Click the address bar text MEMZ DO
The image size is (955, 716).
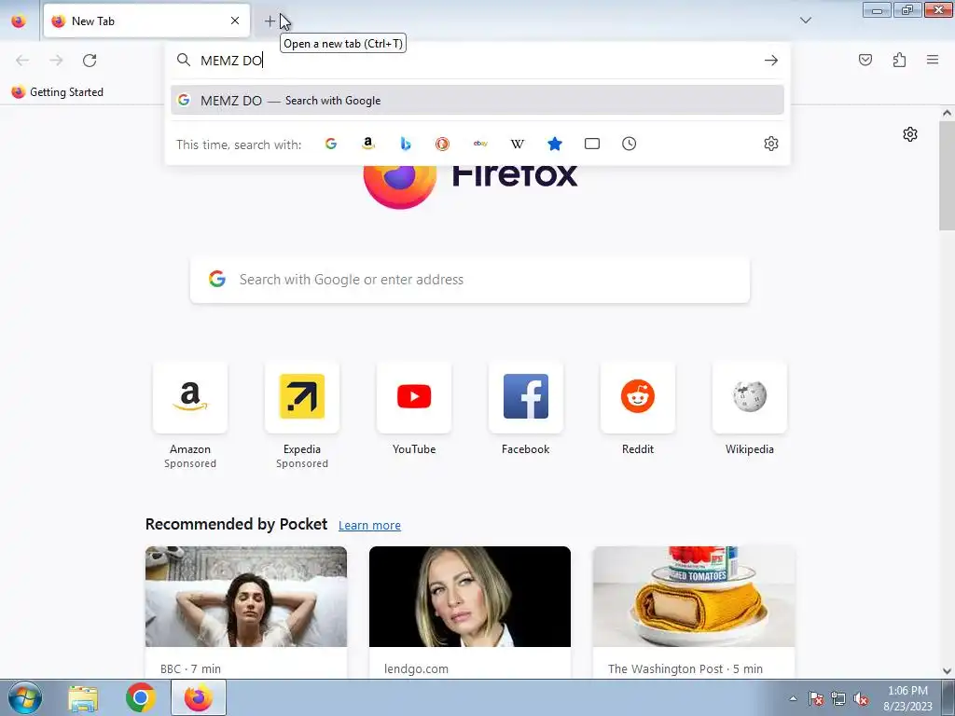[231, 61]
